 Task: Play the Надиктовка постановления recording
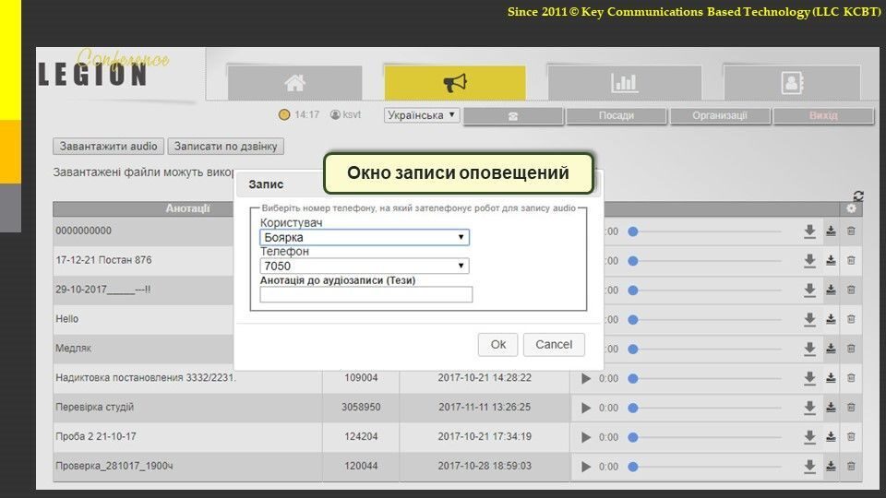[586, 378]
